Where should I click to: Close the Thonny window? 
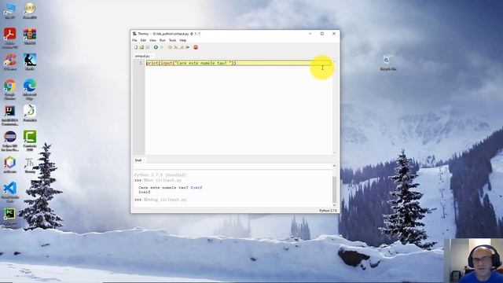click(334, 33)
